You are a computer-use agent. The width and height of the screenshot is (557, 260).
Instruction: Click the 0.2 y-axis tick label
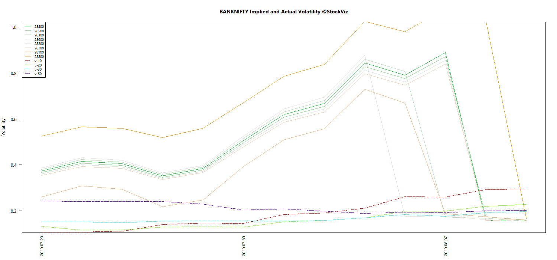coord(14,211)
